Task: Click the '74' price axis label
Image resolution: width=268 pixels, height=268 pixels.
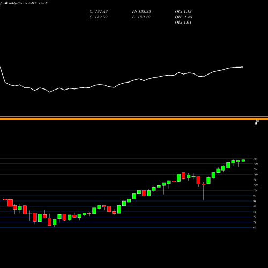Action: point(255,222)
